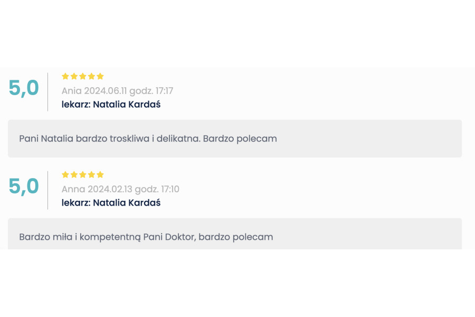Click the fifth star in Ania's review
The image size is (475, 317).
point(100,76)
